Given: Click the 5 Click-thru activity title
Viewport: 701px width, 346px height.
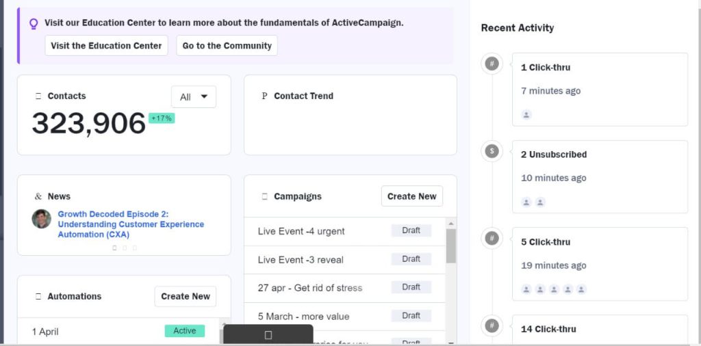Looking at the screenshot, I should click(546, 242).
